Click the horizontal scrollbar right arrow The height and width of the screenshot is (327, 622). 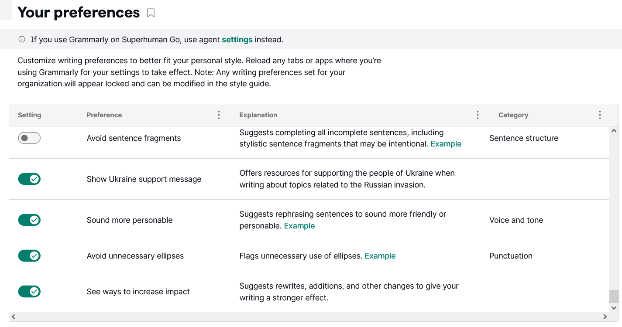pos(605,317)
